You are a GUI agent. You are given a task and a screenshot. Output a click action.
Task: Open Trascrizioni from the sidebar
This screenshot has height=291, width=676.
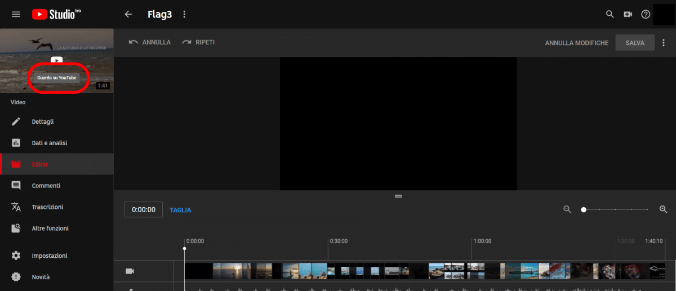47,207
